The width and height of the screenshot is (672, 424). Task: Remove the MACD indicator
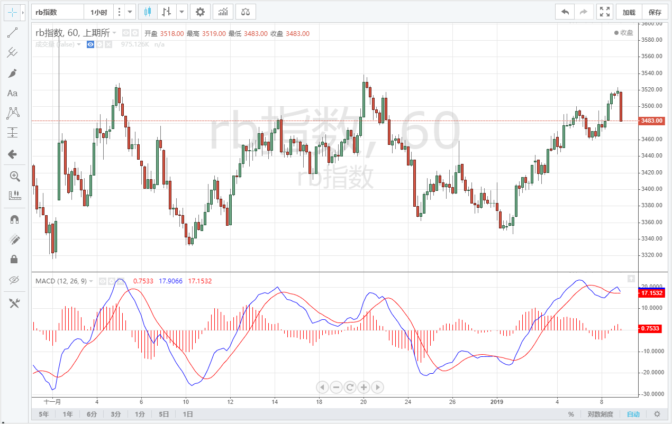point(120,281)
